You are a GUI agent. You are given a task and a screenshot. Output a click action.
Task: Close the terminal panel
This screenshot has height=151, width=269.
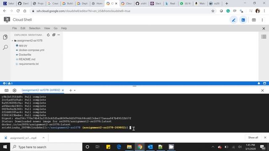(262, 91)
